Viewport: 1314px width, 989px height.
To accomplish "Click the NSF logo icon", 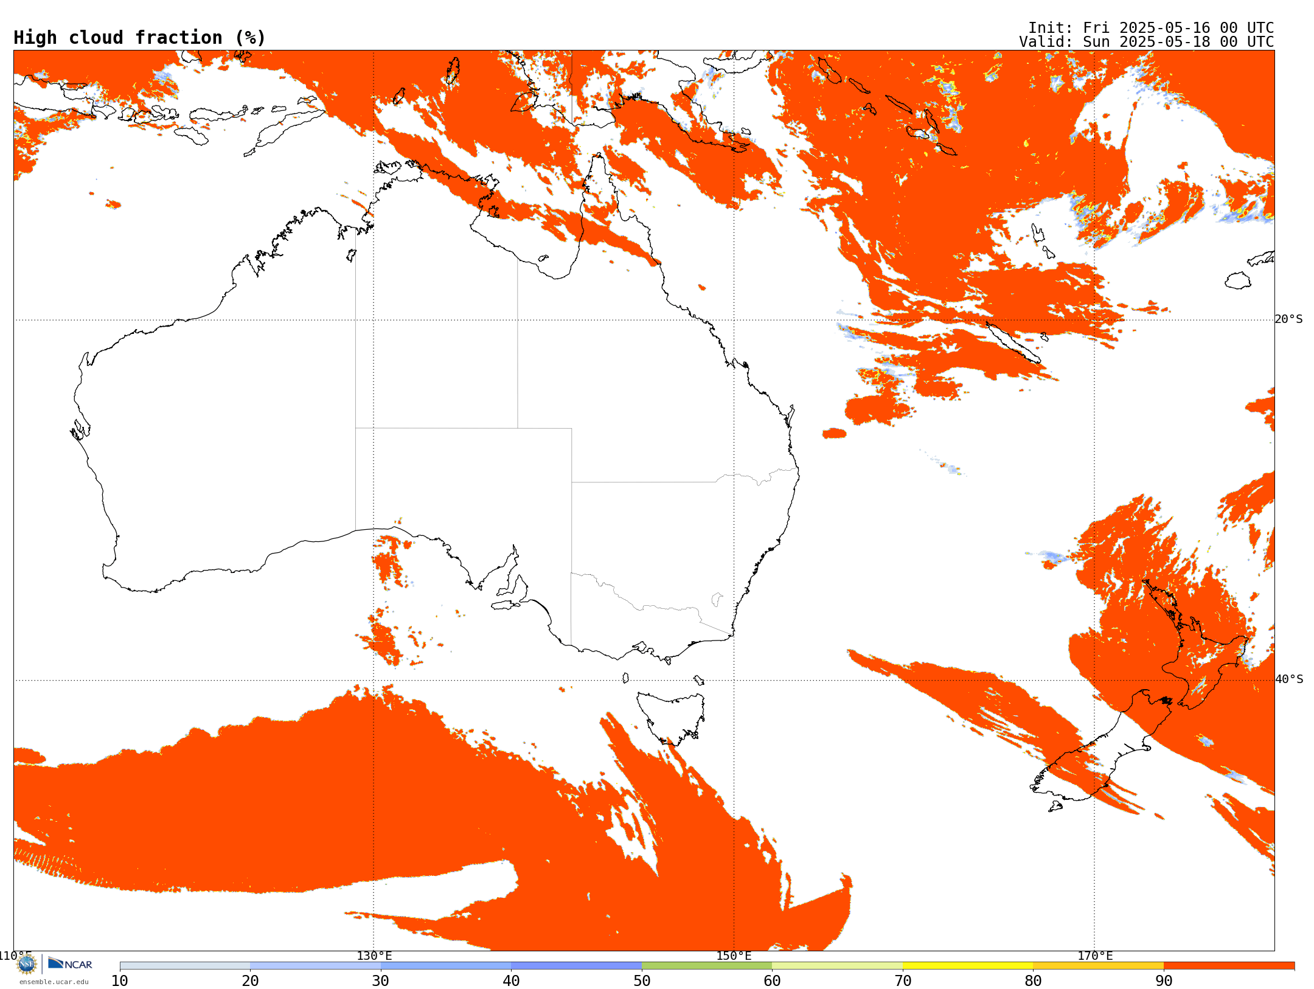I will (27, 964).
